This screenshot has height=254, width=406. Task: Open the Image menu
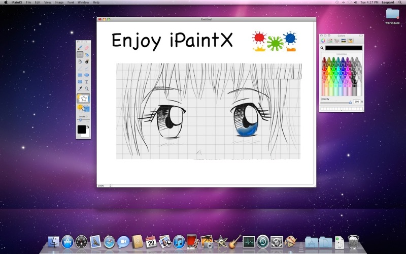pos(59,2)
